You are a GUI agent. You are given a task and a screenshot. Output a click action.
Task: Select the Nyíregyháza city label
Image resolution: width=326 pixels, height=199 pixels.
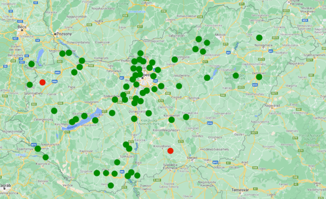(x=263, y=45)
